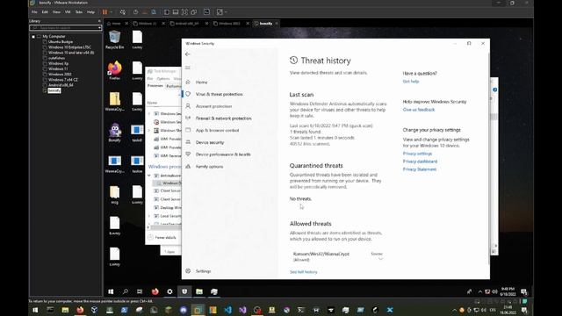Open VMware Edit menu
Image resolution: width=562 pixels, height=316 pixels.
point(45,12)
